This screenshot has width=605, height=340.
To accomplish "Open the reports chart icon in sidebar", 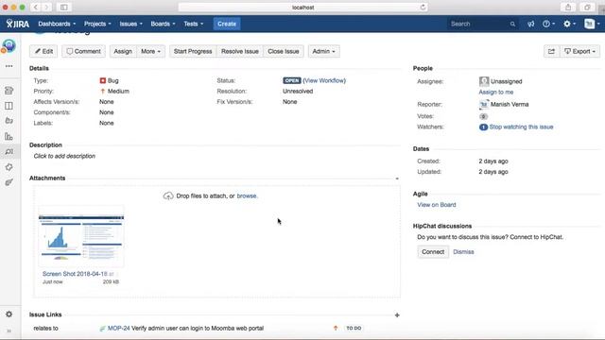I will 9,136.
